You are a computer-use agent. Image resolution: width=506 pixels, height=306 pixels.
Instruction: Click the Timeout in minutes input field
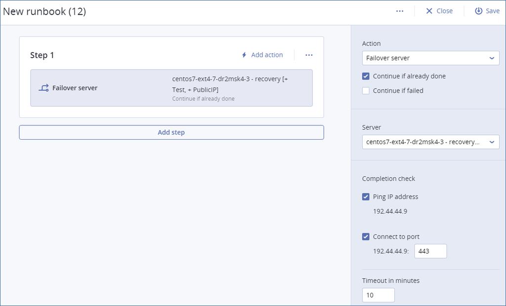point(378,295)
